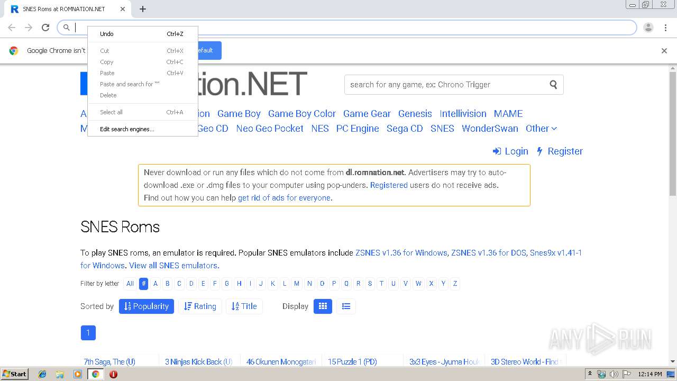The width and height of the screenshot is (677, 381).
Task: Open the Registered users link
Action: tap(389, 185)
